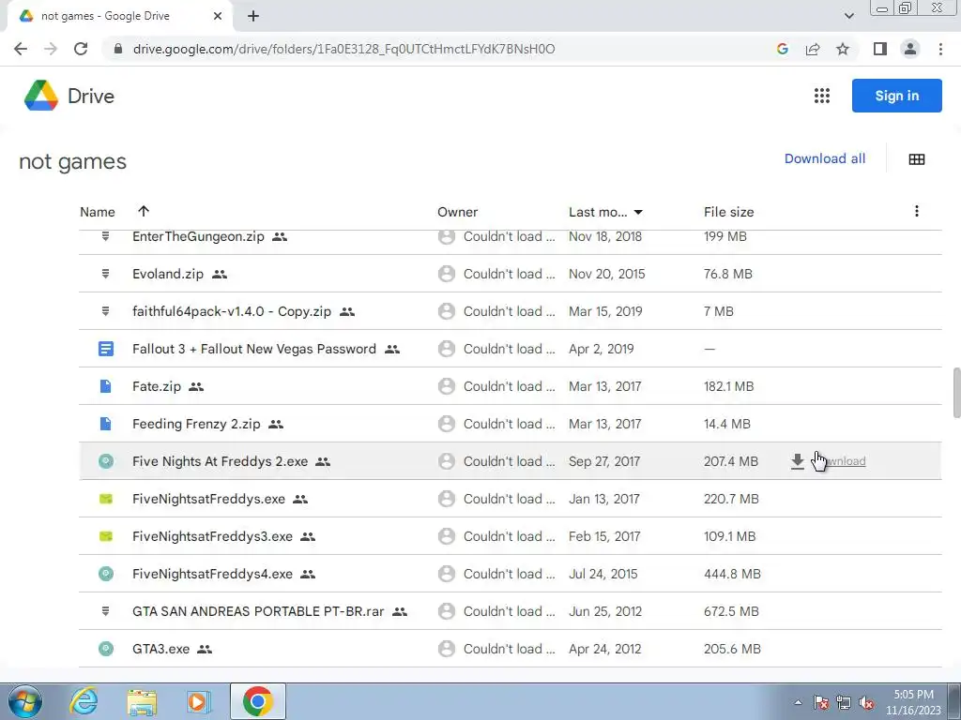Click the muted volume icon in the tray
The width and height of the screenshot is (961, 720).
pos(866,702)
